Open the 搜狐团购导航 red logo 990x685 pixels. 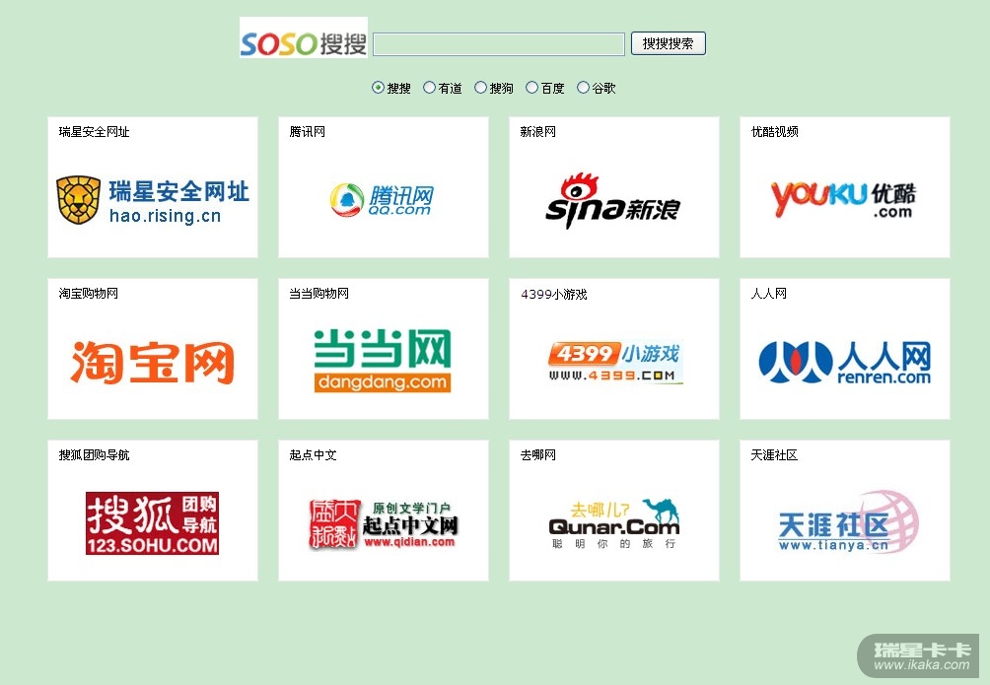[x=152, y=523]
